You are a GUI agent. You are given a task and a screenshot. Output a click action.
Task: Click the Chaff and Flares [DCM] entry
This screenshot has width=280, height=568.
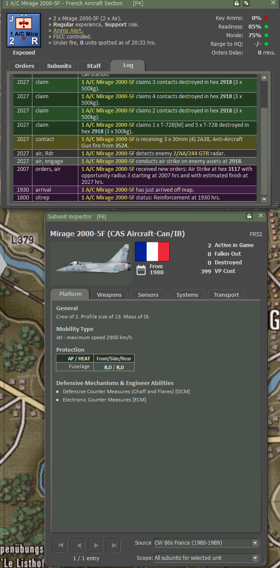pyautogui.click(x=126, y=392)
